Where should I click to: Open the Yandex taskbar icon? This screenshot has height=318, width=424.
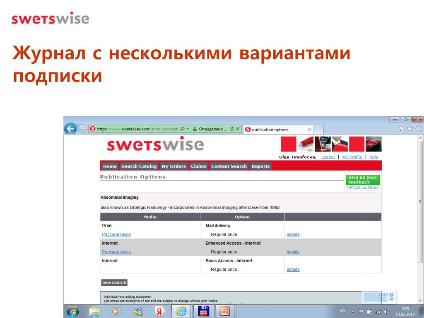coord(159,311)
